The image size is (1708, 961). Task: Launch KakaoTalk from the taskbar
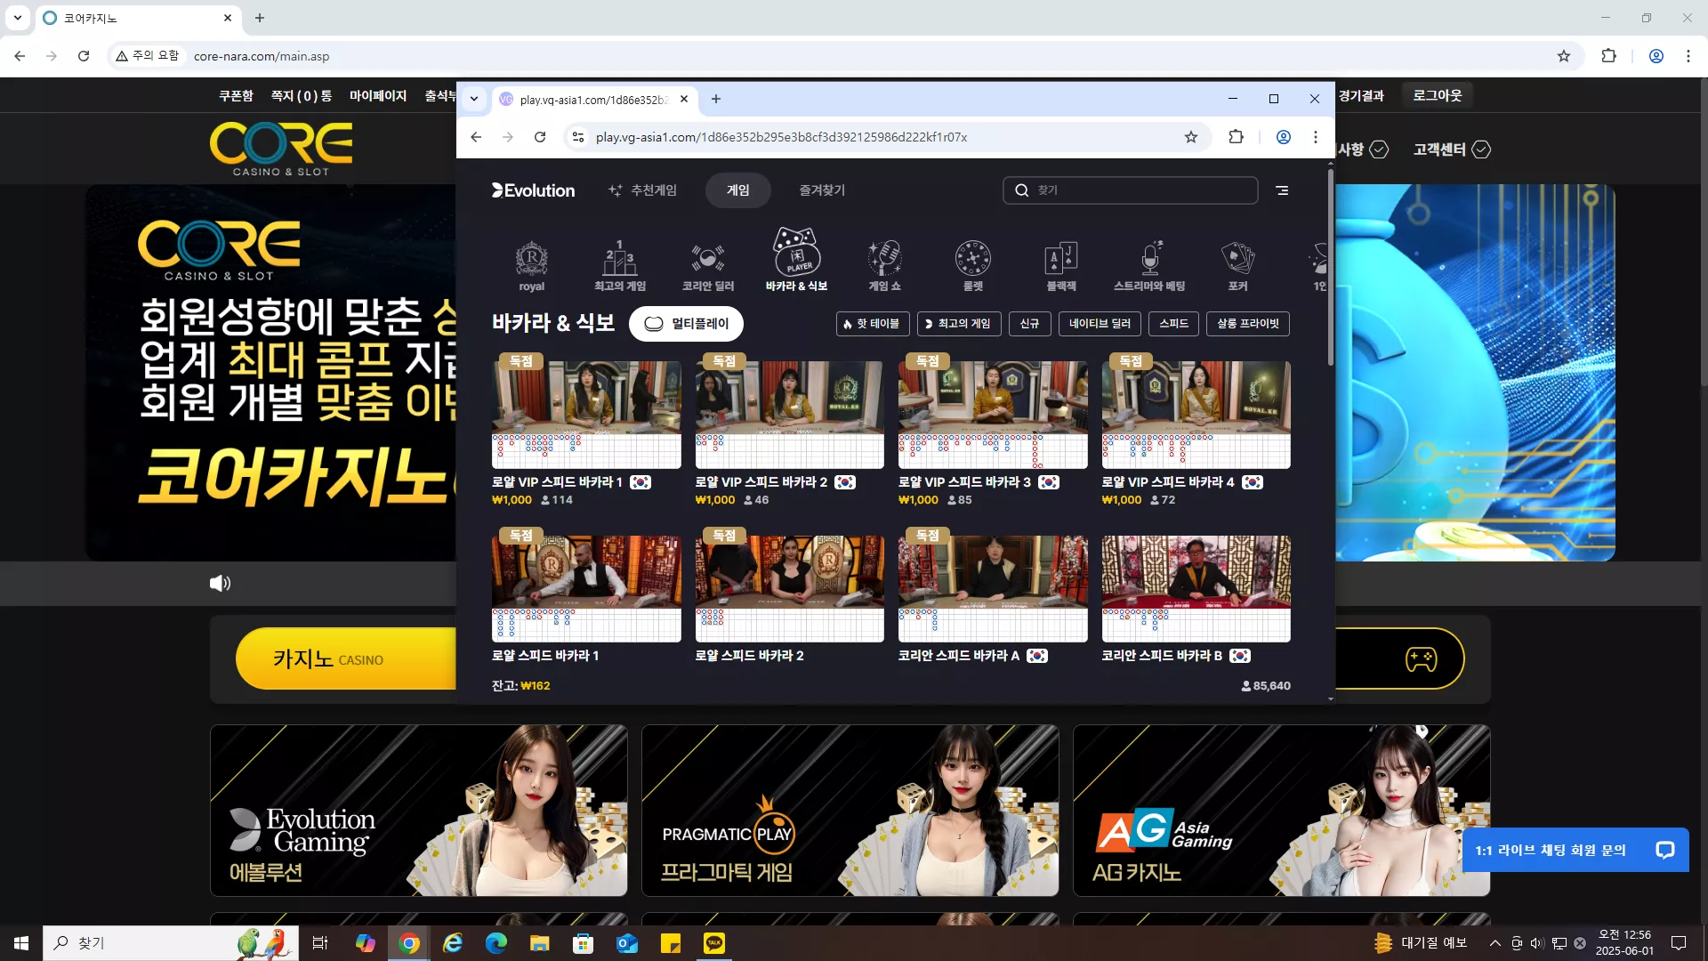pyautogui.click(x=714, y=943)
